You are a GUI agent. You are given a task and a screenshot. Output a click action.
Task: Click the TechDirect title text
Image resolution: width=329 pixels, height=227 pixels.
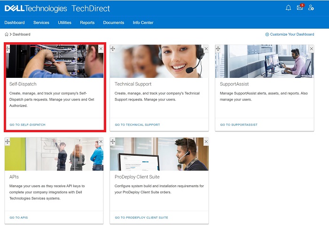pyautogui.click(x=91, y=8)
